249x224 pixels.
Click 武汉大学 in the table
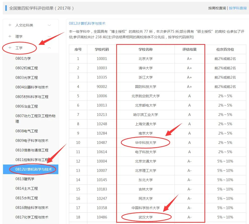145,217
